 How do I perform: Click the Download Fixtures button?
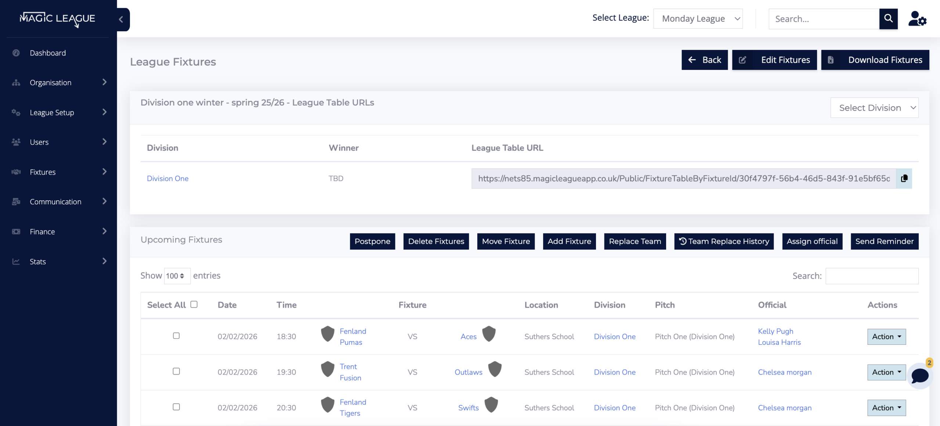pyautogui.click(x=875, y=60)
